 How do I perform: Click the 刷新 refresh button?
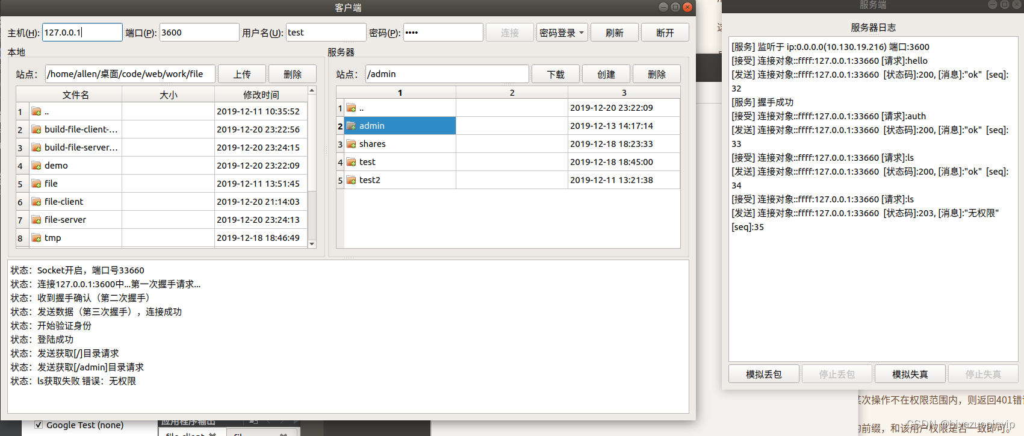click(x=615, y=33)
